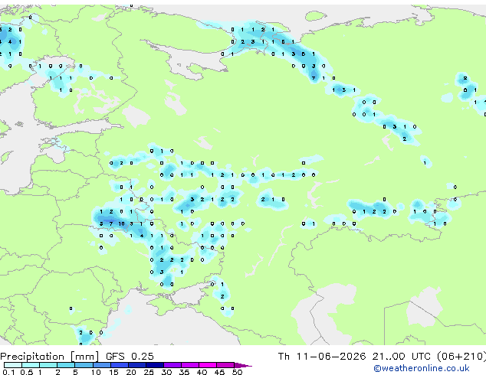Viewport: 486px width, 375px height.
Task: Click the 'Precipitation [mm]' title text
Action: [49, 357]
